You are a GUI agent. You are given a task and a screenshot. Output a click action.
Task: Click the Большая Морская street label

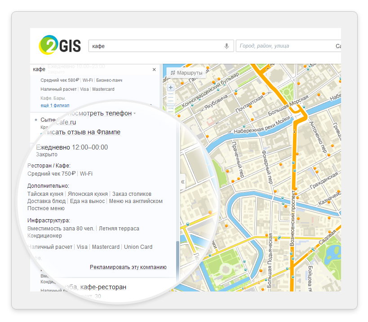point(288,106)
